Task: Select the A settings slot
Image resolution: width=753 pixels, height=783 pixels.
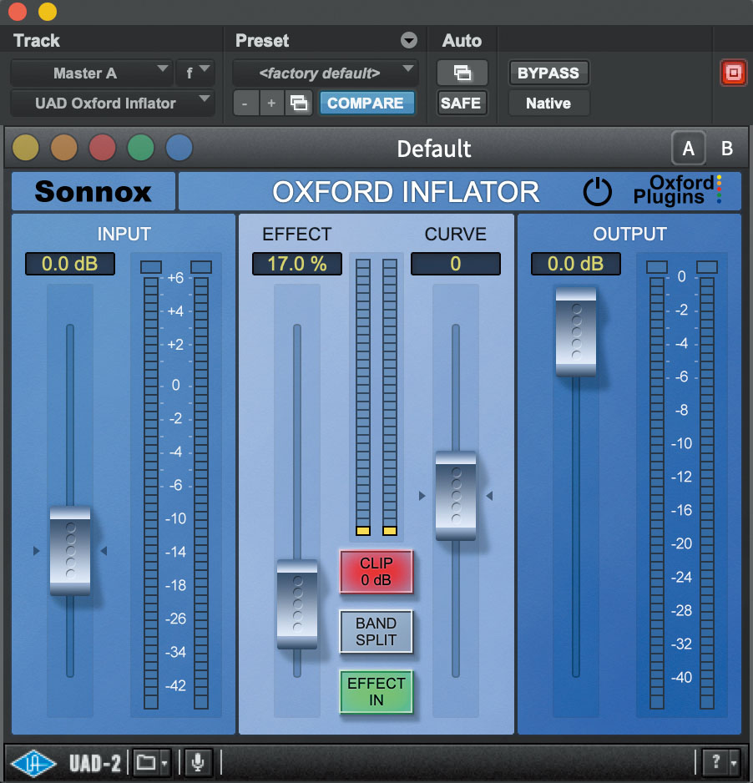Action: pyautogui.click(x=689, y=149)
